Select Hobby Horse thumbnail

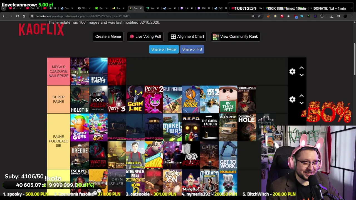pyautogui.click(x=191, y=99)
